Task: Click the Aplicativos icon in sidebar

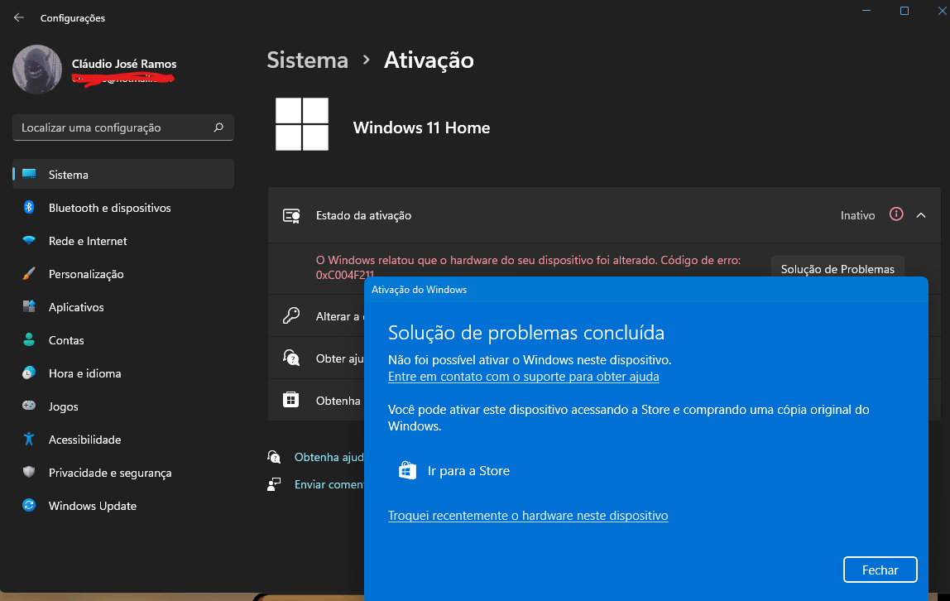Action: (x=28, y=306)
